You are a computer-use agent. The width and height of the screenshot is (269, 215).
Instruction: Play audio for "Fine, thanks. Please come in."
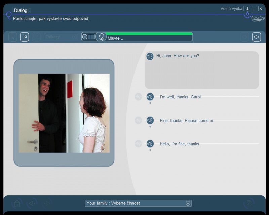click(150, 120)
